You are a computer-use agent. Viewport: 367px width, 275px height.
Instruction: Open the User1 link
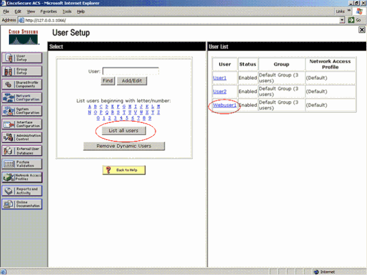pyautogui.click(x=220, y=78)
